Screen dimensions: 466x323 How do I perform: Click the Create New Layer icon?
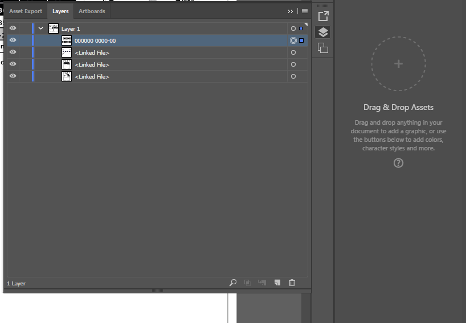click(x=277, y=283)
